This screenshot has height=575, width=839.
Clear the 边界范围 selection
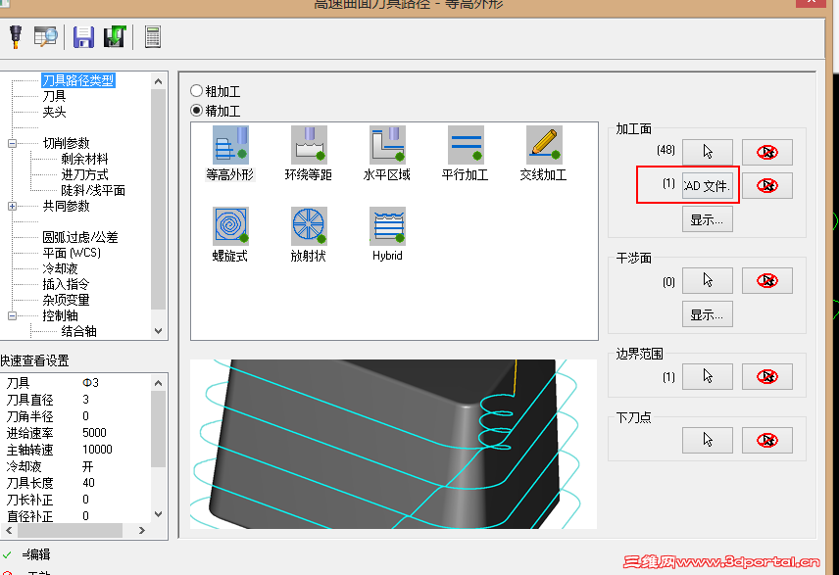point(766,376)
